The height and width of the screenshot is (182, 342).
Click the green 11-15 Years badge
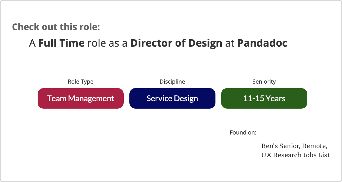tap(264, 98)
